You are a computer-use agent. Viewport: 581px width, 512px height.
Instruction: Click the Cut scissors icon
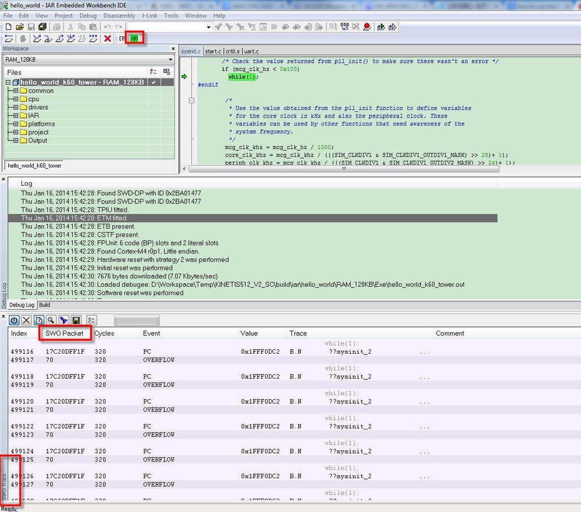point(70,27)
